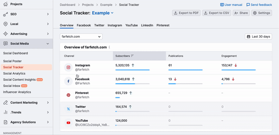Go to Dashboard in breadcrumb
Screen dimensions: 279x135
click(x=67, y=5)
